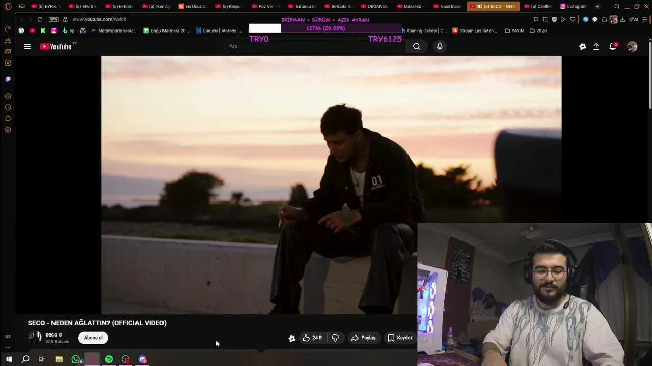The image size is (652, 366).
Task: Open a new tab with plus button
Action: 597,7
